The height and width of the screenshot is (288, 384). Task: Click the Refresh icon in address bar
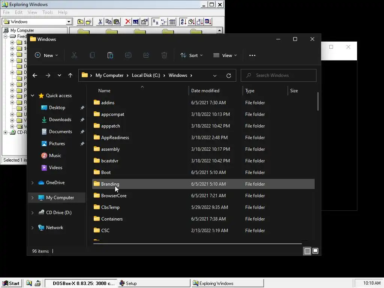229,76
